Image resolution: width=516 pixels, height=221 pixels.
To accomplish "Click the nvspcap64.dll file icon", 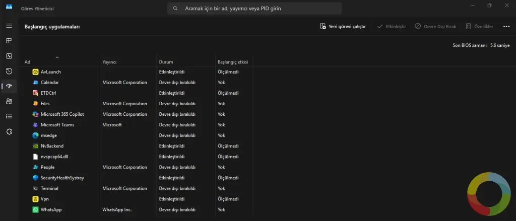I will (35, 157).
